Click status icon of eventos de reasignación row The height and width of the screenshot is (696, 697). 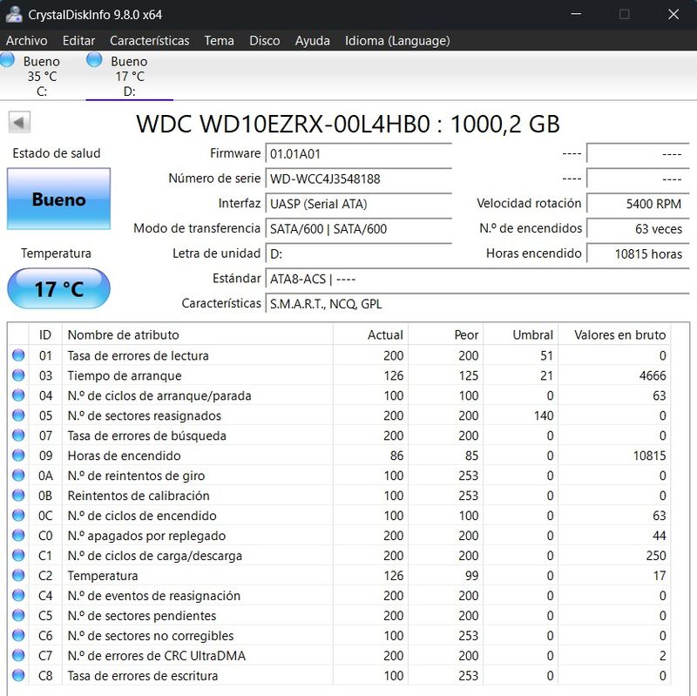pos(18,595)
